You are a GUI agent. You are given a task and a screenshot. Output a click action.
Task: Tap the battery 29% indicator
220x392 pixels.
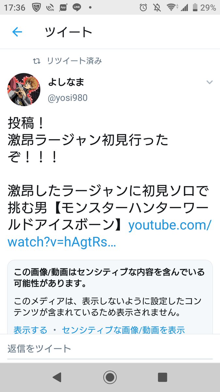[204, 8]
